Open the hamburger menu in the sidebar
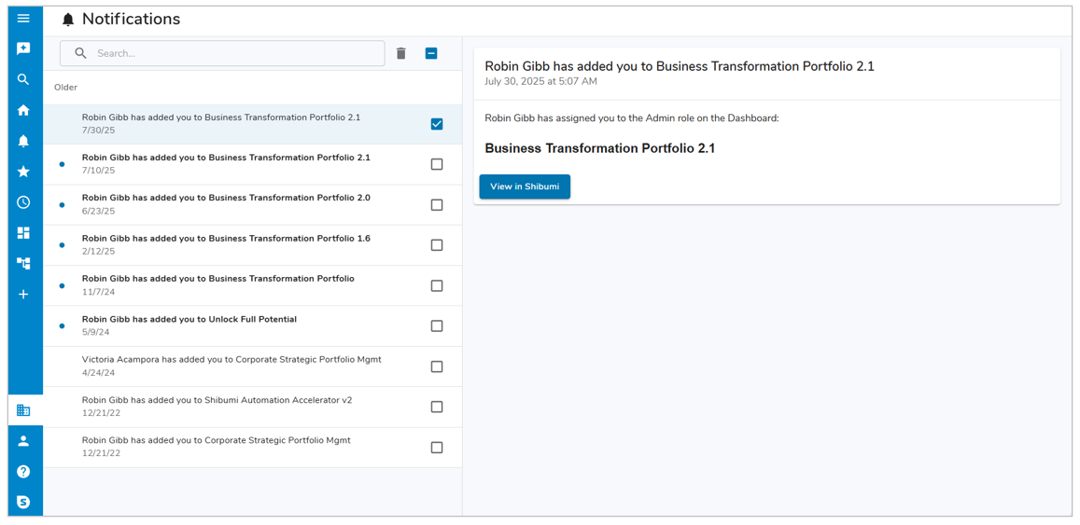Screen dimensions: 1080x525 click(x=23, y=19)
